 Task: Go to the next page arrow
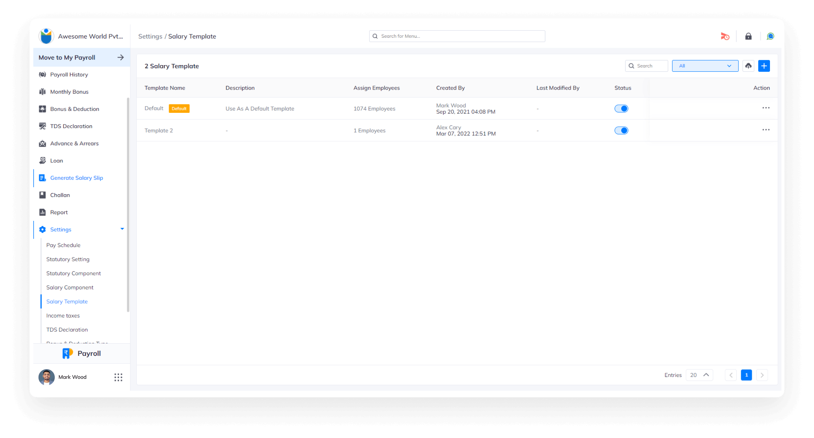pos(762,375)
